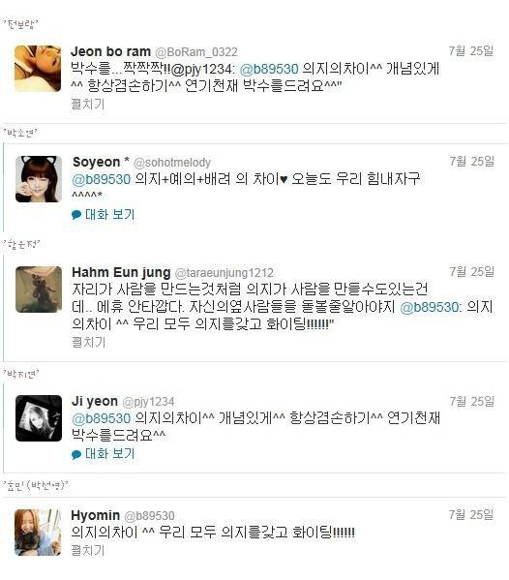Click the @b89530 mention in Jeon bo ram's tweet
The image size is (509, 580).
coord(269,69)
